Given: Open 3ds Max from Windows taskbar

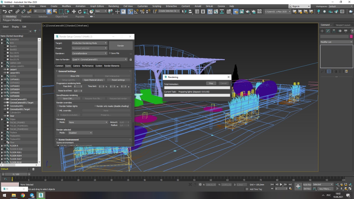Looking at the screenshot, I should tap(41, 195).
